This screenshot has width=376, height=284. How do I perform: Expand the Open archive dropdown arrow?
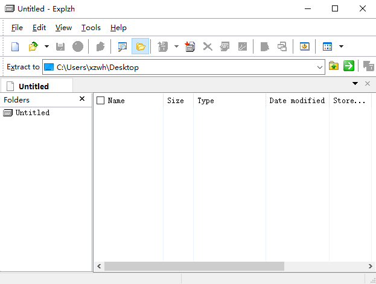[46, 46]
